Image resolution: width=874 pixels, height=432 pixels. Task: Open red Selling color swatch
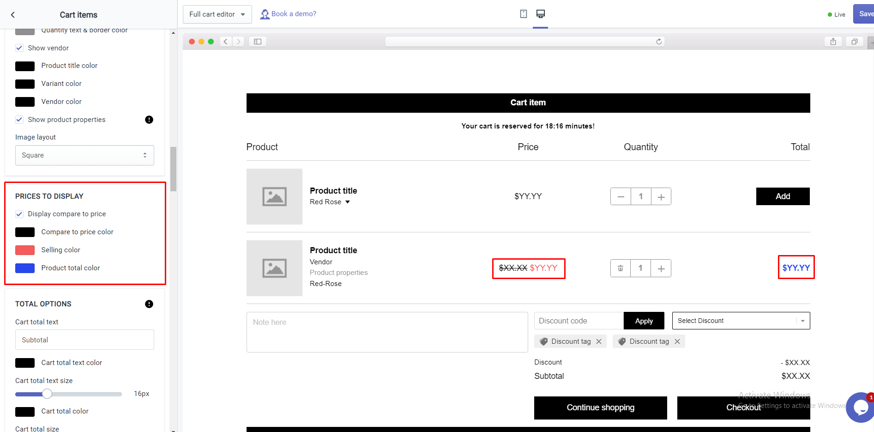click(25, 250)
